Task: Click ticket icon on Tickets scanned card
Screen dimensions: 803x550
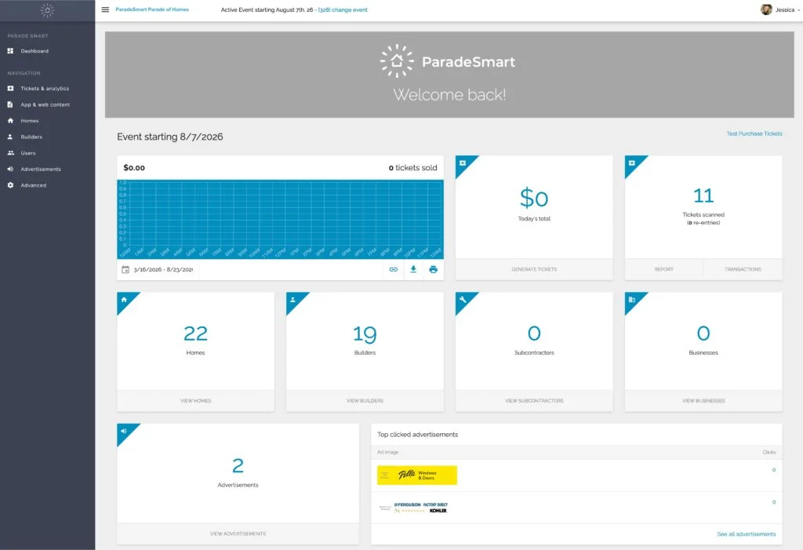Action: pos(632,163)
